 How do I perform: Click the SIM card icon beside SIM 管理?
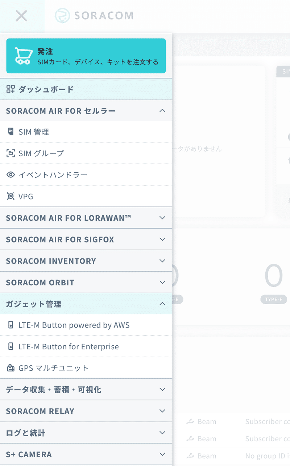(11, 132)
